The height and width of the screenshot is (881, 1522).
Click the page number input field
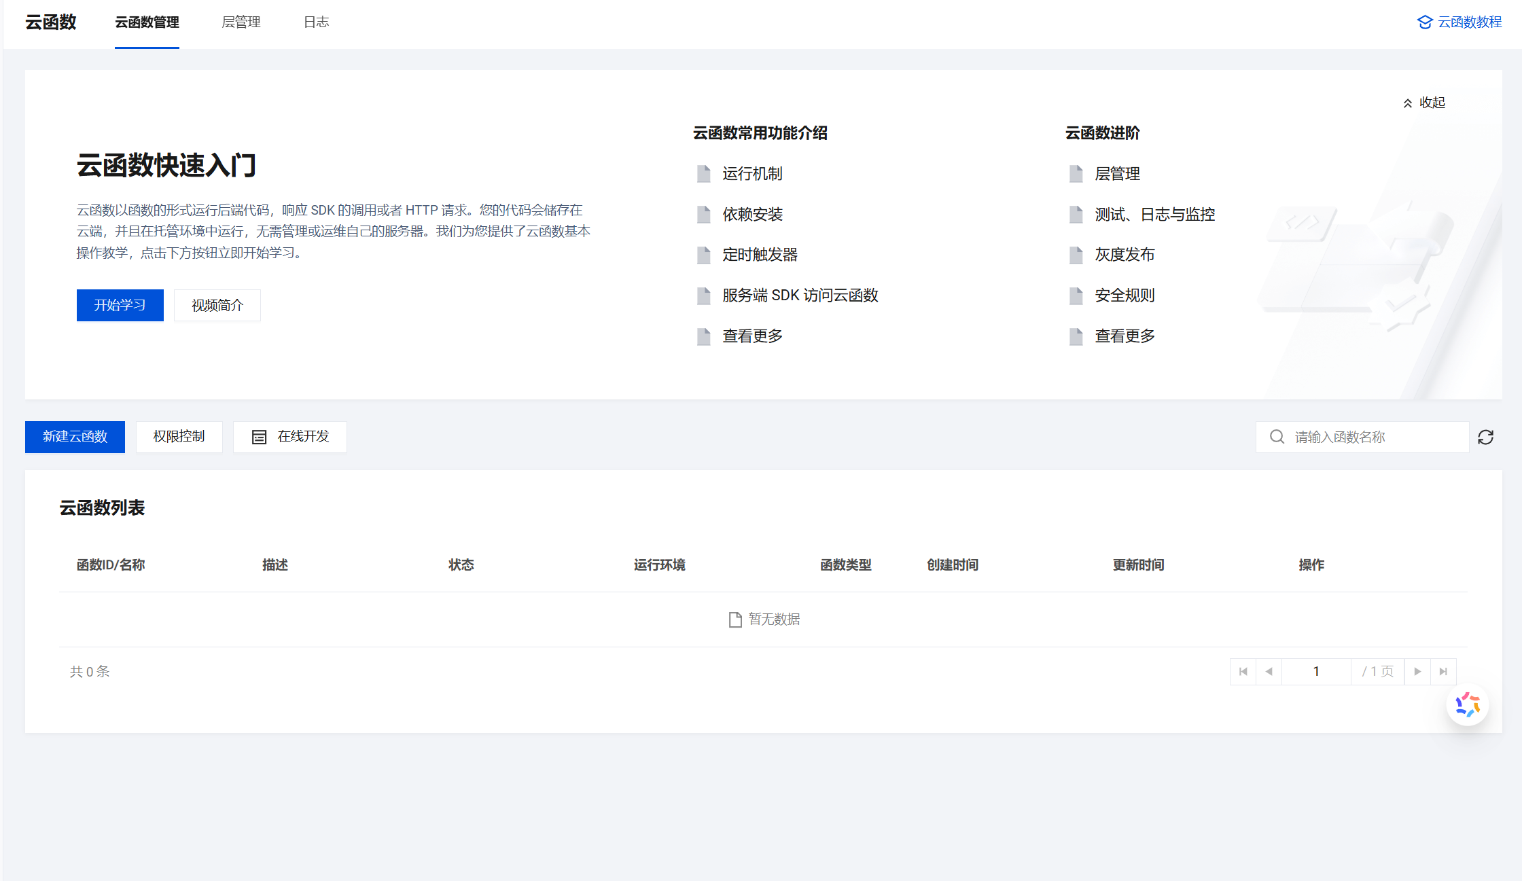(x=1316, y=672)
